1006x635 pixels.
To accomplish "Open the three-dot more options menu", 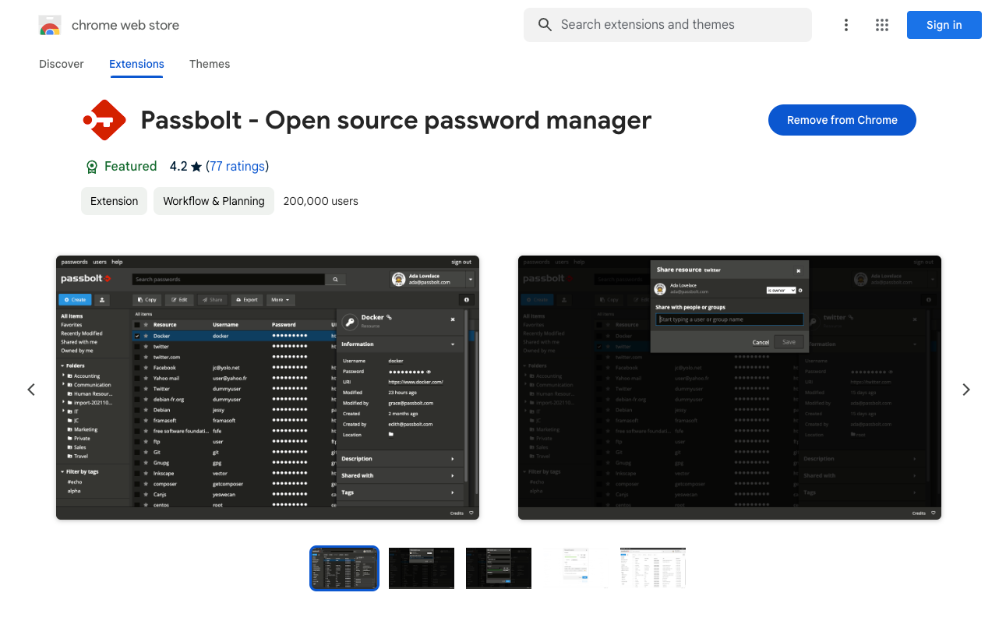I will coord(845,25).
